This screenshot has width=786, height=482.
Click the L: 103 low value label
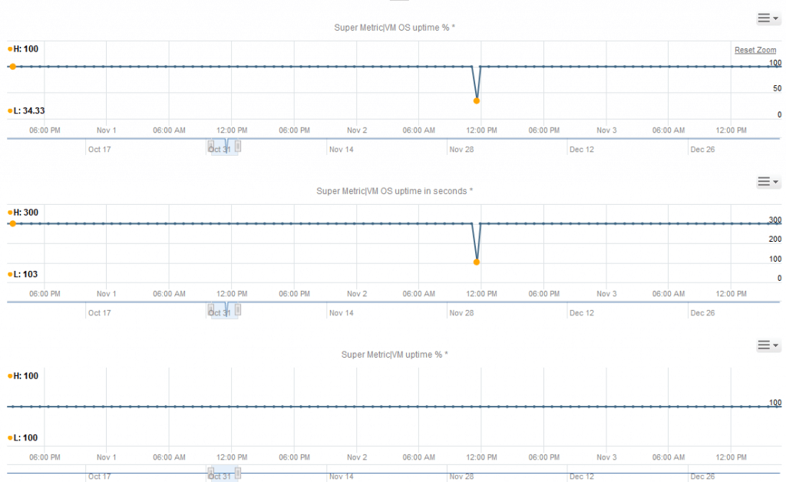pyautogui.click(x=23, y=274)
